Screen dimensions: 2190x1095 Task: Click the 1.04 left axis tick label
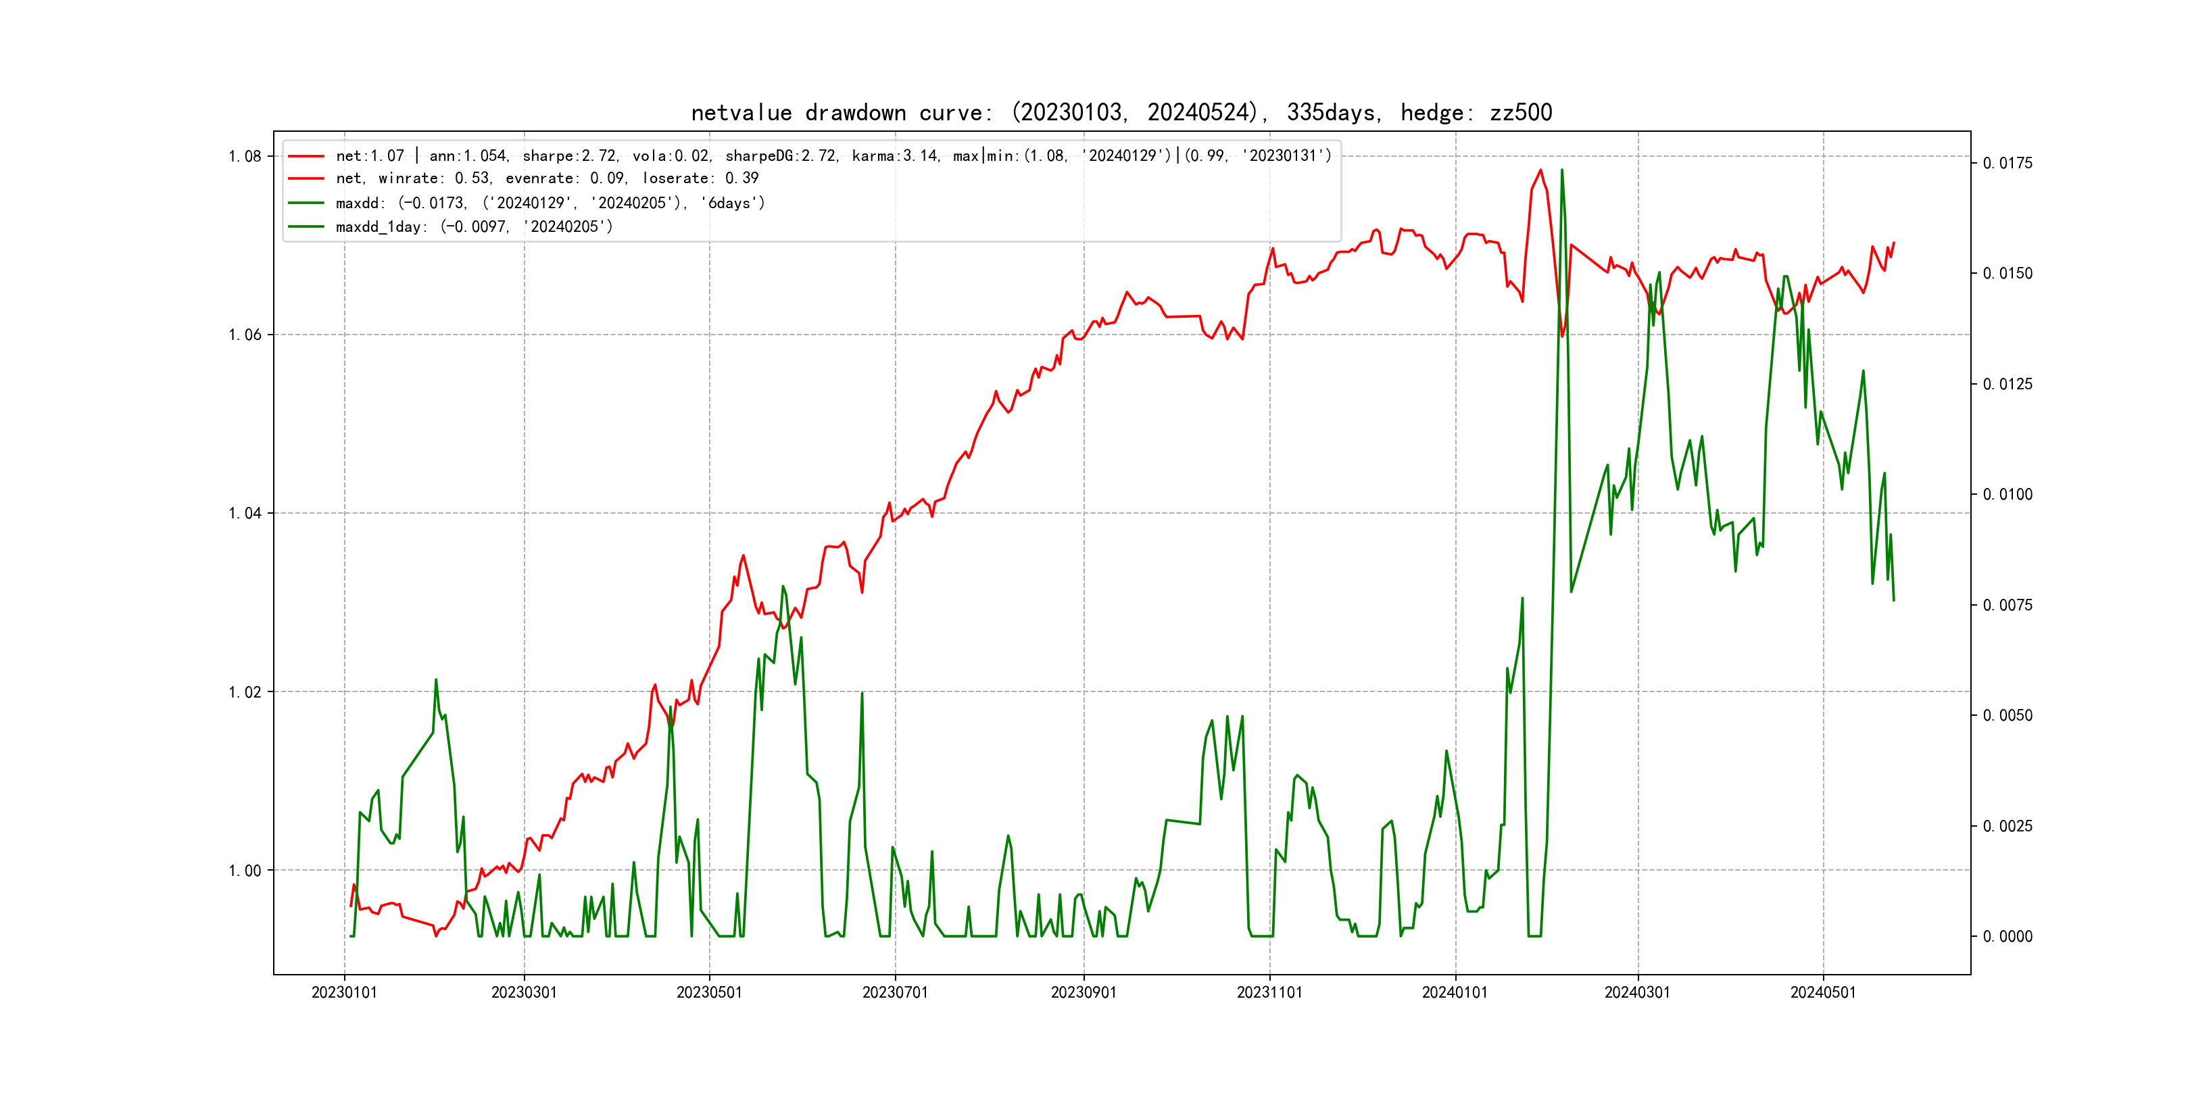tap(245, 514)
